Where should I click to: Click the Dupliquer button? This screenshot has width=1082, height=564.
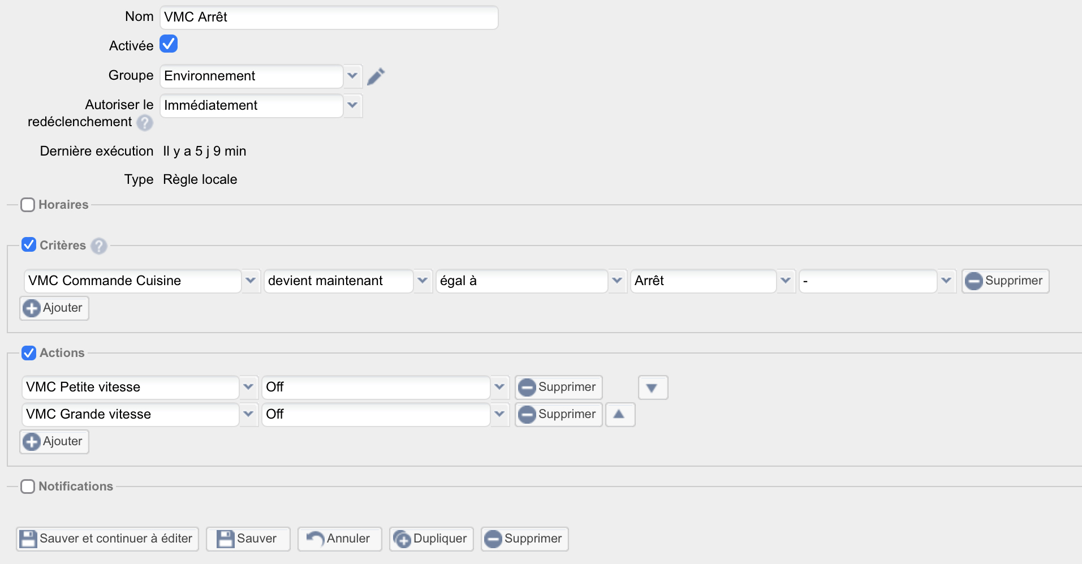coord(431,539)
